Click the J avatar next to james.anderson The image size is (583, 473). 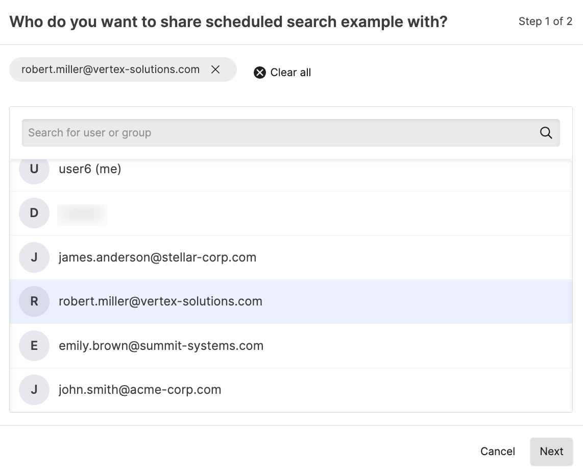point(34,257)
